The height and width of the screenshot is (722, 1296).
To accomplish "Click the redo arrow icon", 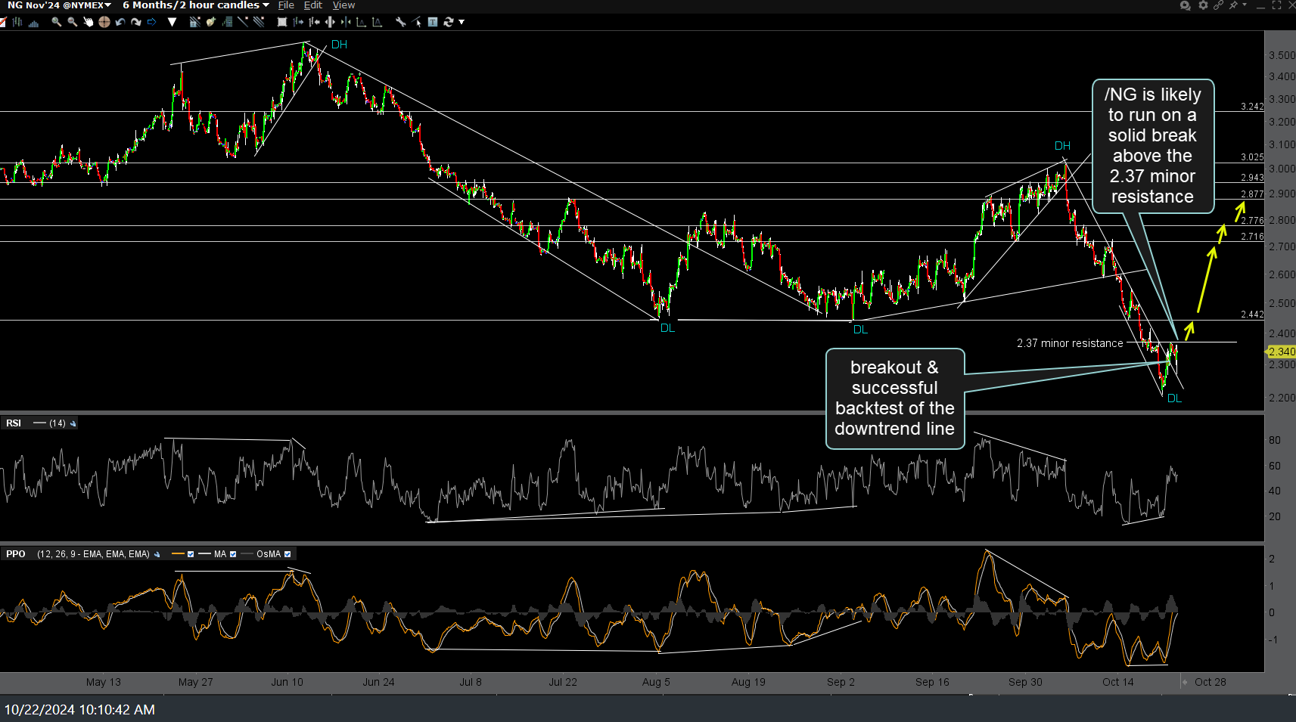I will tap(136, 22).
